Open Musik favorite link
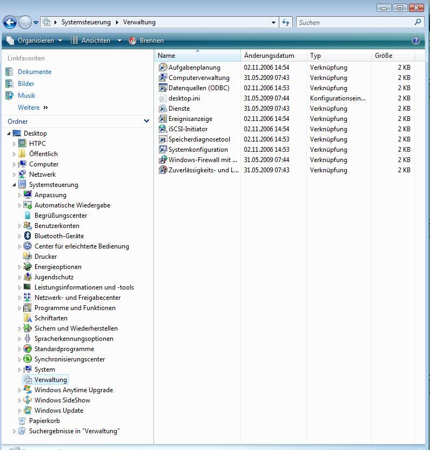Screen dimensions: 430x450 click(x=26, y=95)
